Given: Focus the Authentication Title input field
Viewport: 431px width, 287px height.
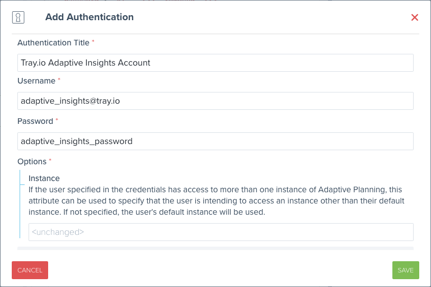Looking at the screenshot, I should pos(215,63).
